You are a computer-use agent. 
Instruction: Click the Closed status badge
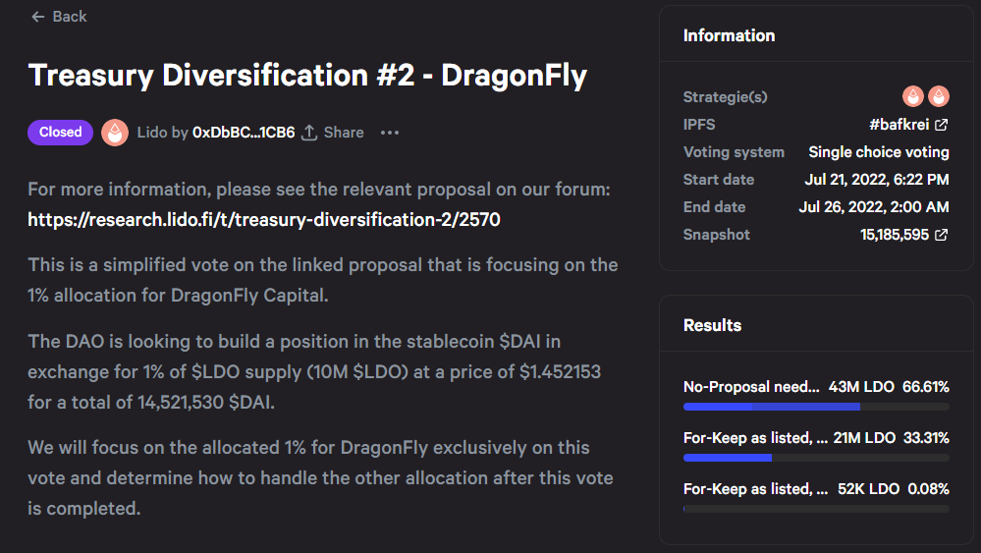click(60, 132)
